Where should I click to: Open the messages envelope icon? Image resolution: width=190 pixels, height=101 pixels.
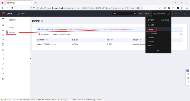tap(185, 13)
